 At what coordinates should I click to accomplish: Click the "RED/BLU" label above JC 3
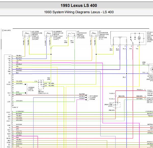(112, 99)
